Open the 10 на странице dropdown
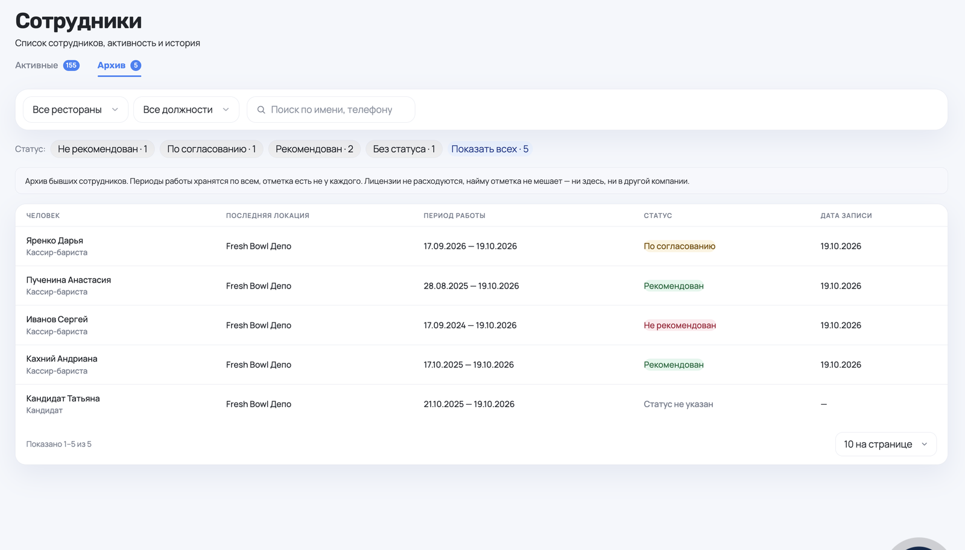 pyautogui.click(x=885, y=444)
